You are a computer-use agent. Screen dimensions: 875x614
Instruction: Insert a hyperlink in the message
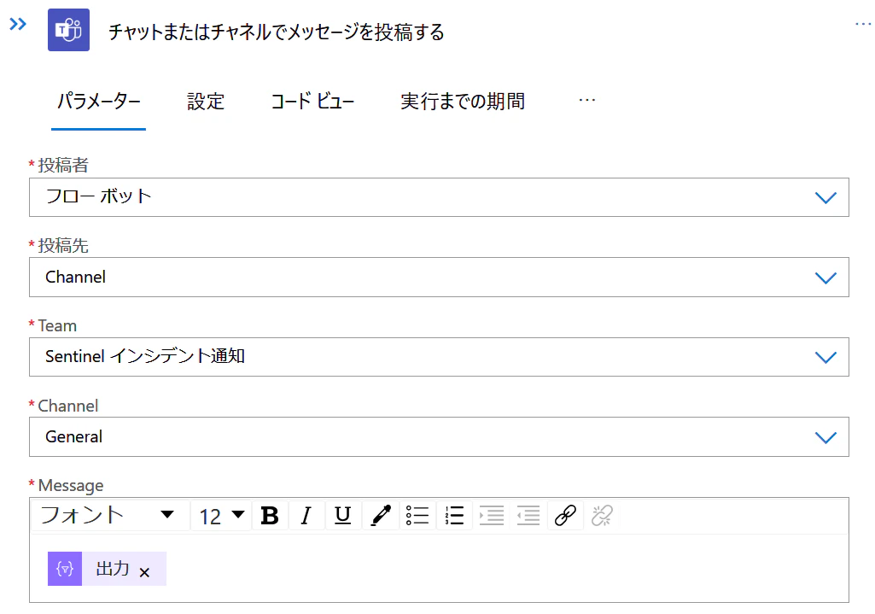pos(565,515)
